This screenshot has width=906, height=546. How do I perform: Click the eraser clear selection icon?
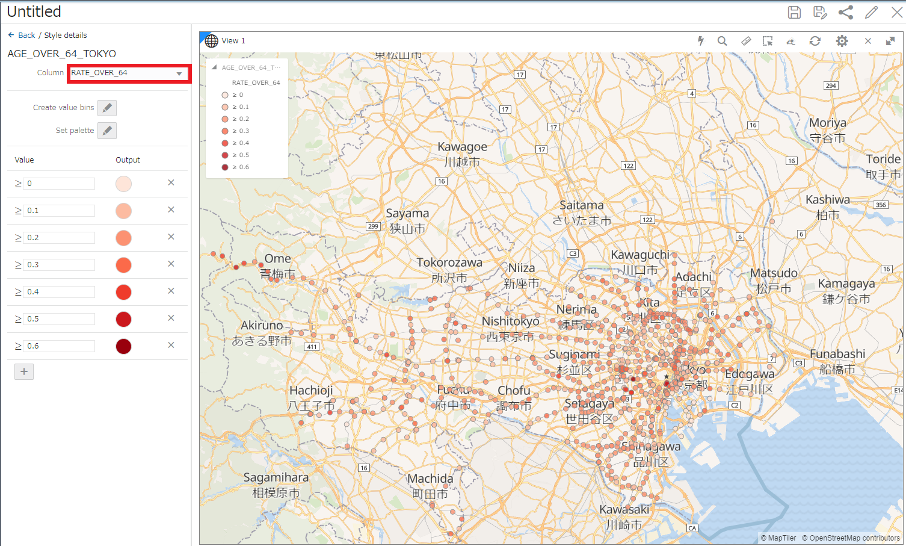point(790,41)
